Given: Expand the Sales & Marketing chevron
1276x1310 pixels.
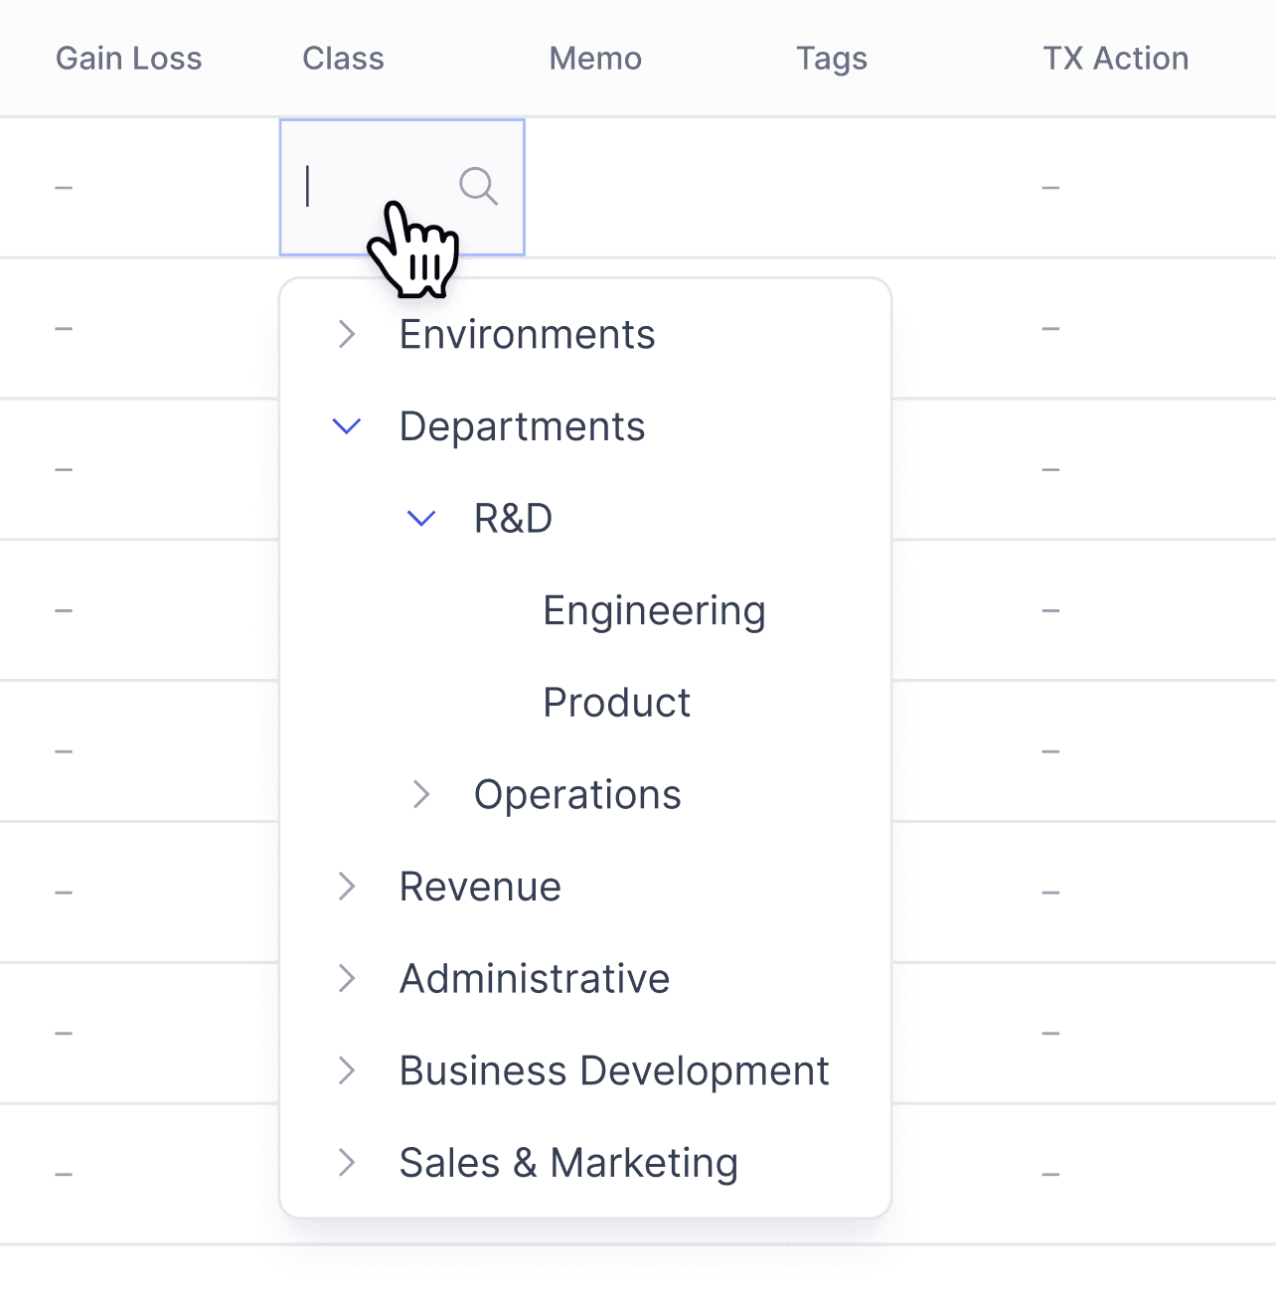Looking at the screenshot, I should [346, 1162].
